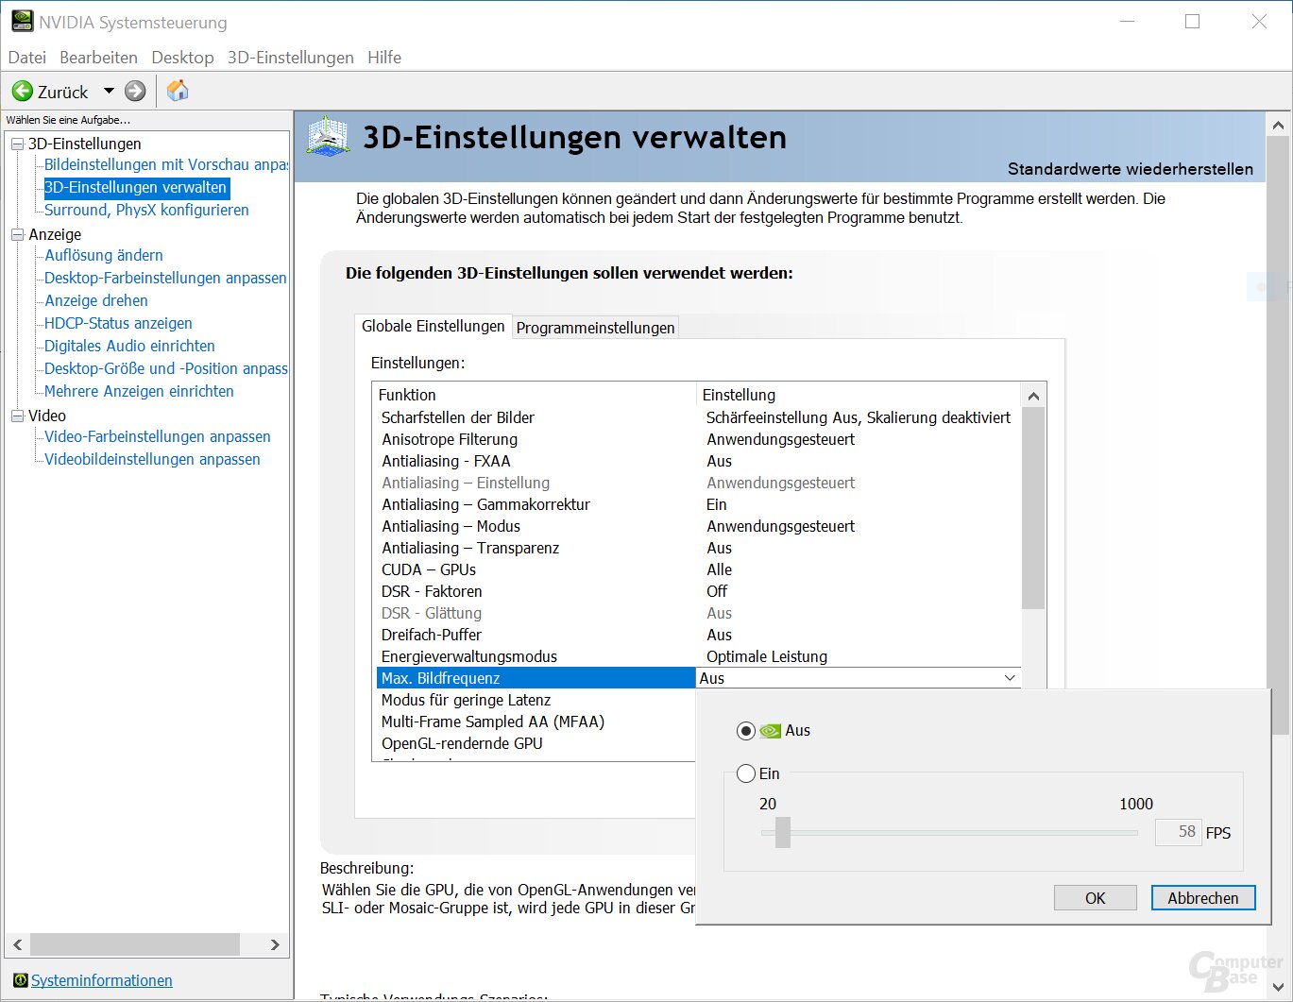Open the Systeminformationen link

tap(102, 980)
